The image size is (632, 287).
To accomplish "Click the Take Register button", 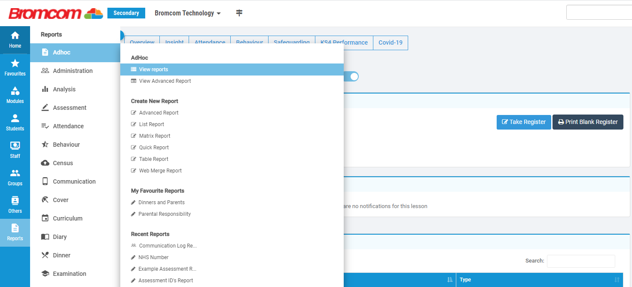I will point(524,122).
